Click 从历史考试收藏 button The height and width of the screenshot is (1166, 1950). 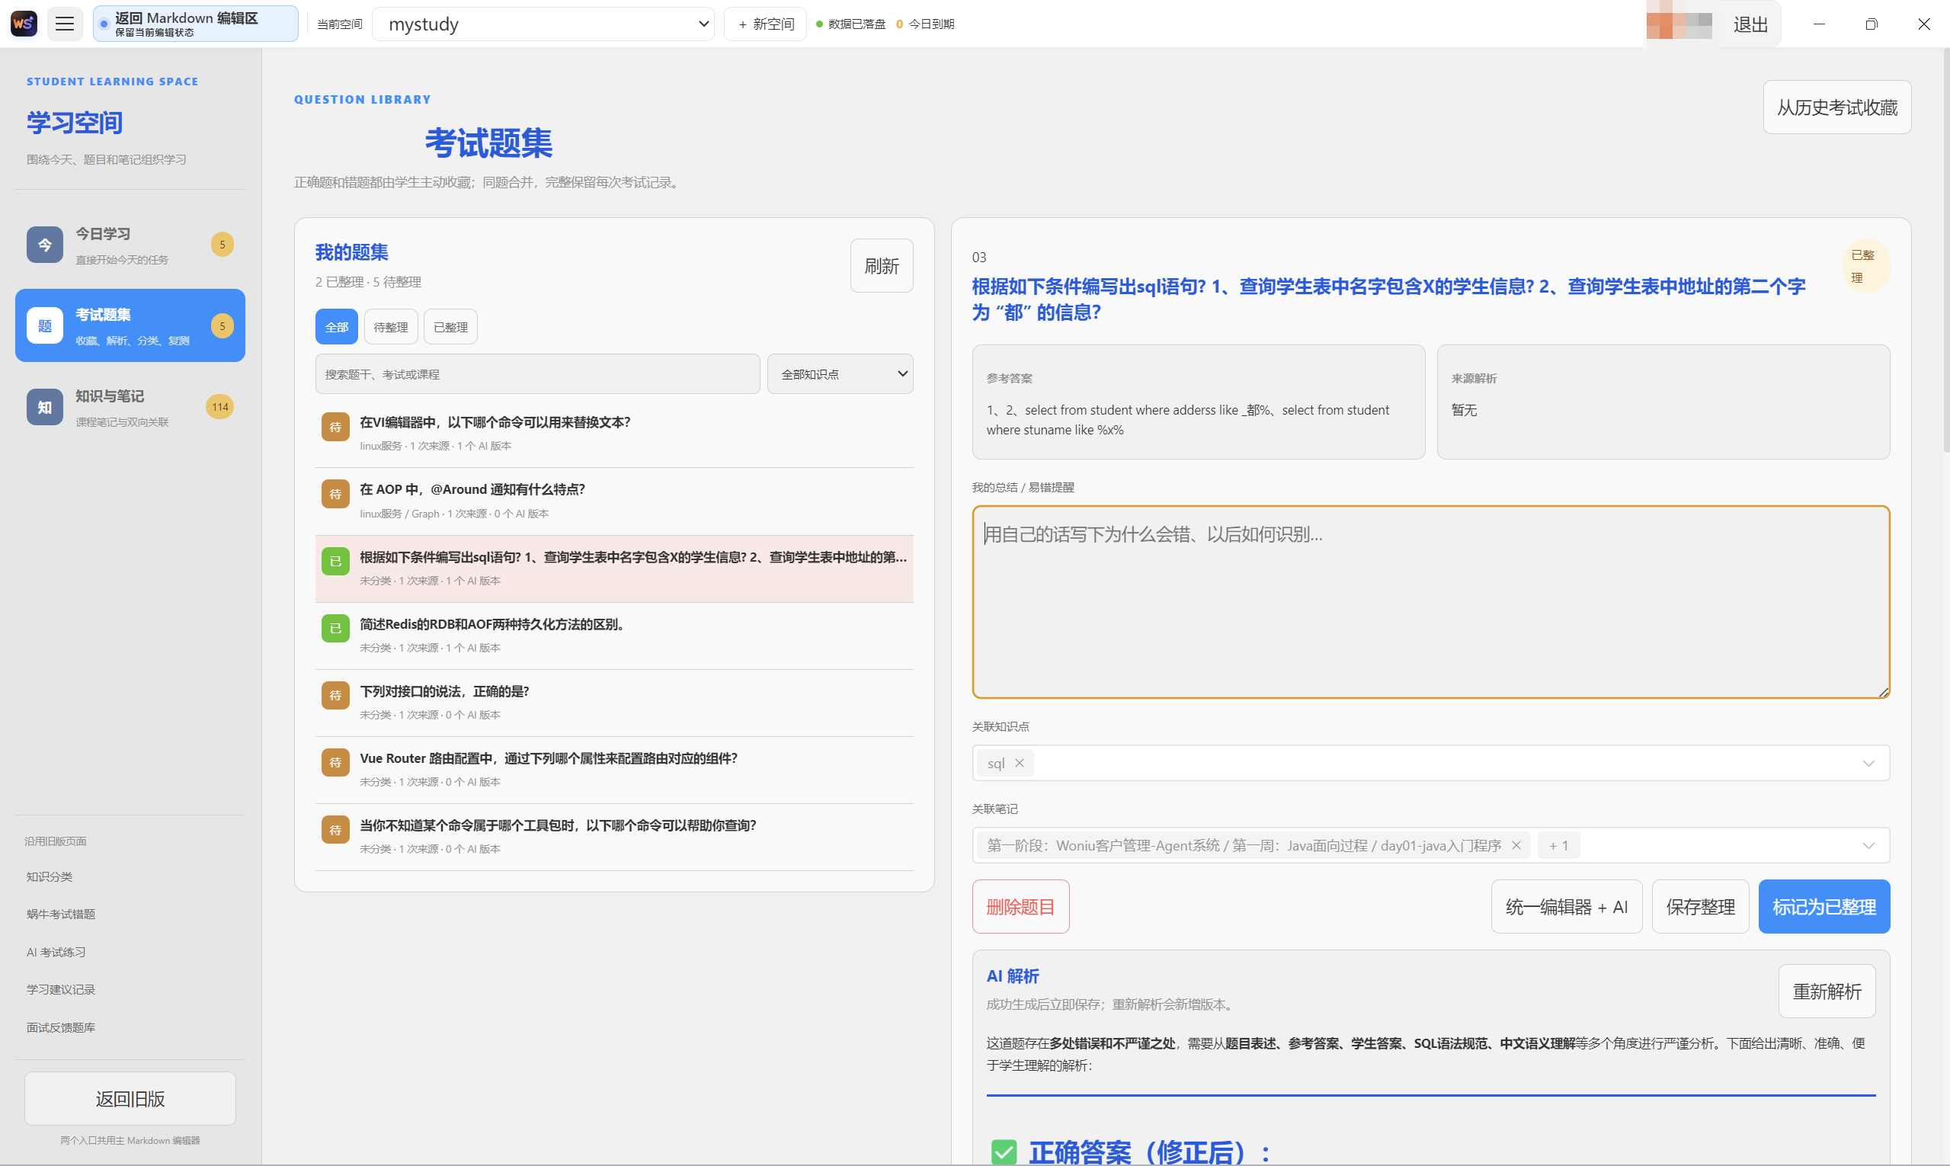pyautogui.click(x=1837, y=107)
